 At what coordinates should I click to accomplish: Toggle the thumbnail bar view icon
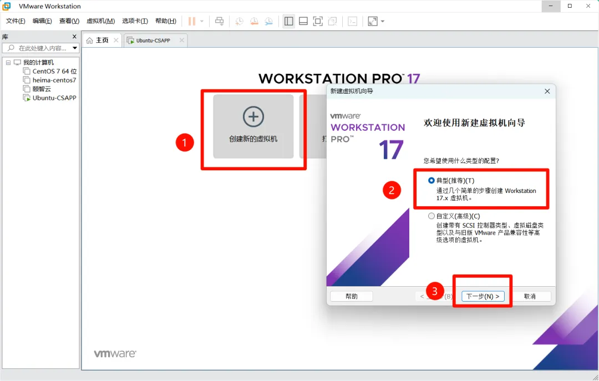[x=303, y=22]
